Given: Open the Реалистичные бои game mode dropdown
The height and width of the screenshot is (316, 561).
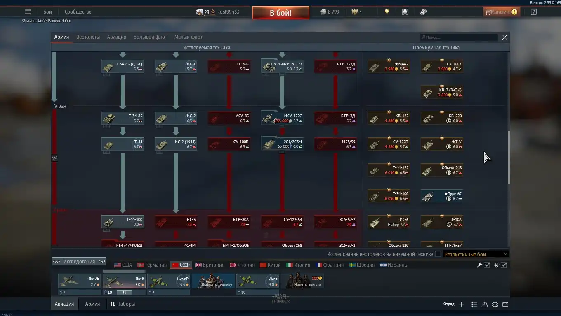Looking at the screenshot, I should click(476, 254).
